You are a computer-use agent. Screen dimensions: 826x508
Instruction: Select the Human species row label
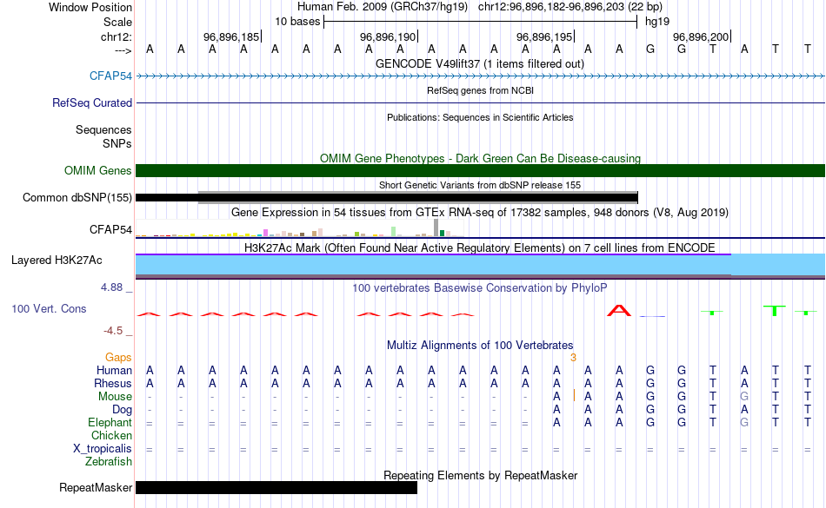click(114, 370)
